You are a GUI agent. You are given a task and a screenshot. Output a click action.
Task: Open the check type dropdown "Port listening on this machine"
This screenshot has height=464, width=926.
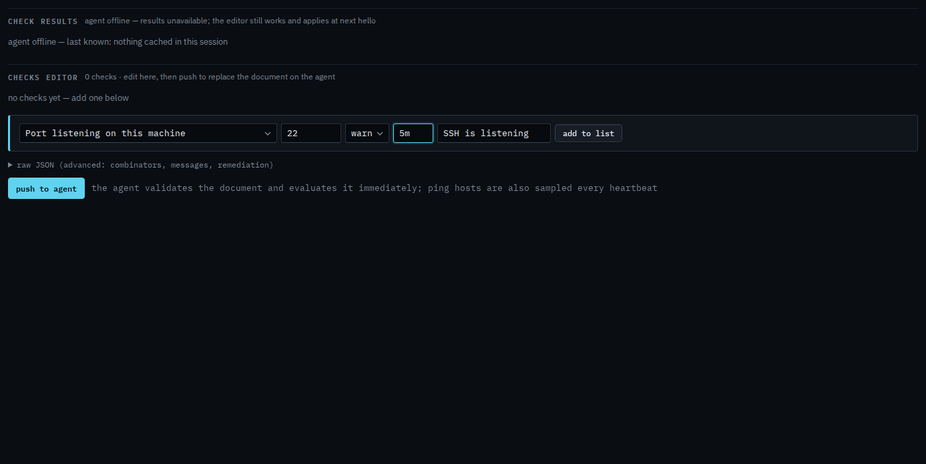(148, 133)
